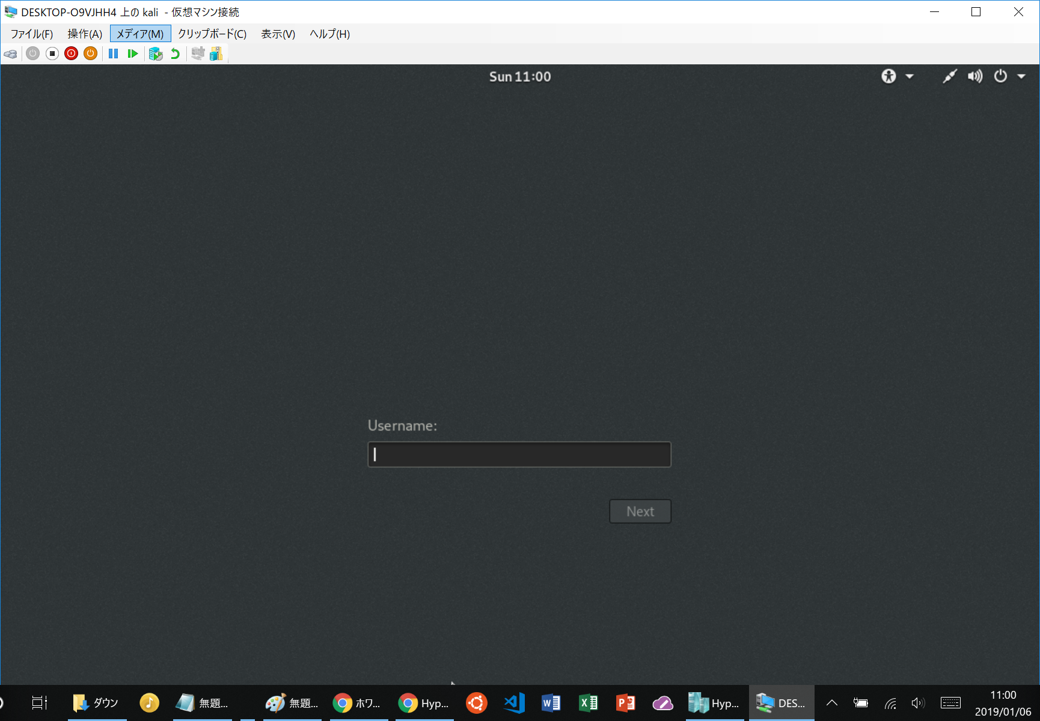1040x721 pixels.
Task: Click the green Reset/Resume play icon
Action: (133, 54)
